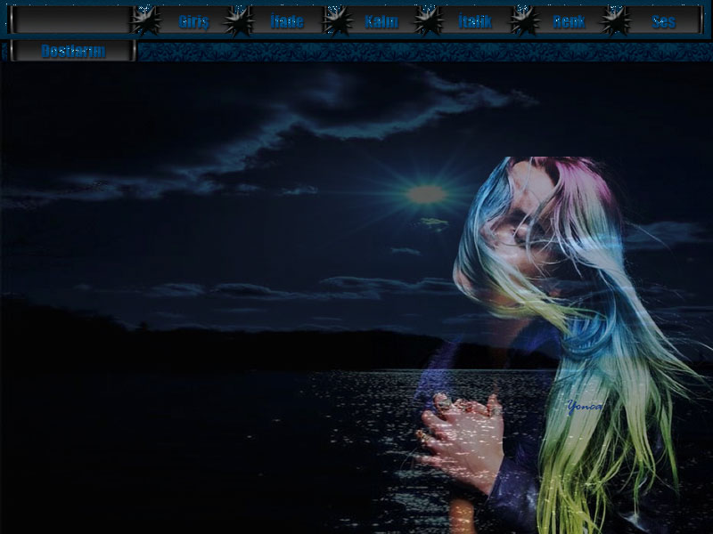This screenshot has height=534, width=713.
Task: Click the star between Kalın and İtalik
Action: pos(429,20)
